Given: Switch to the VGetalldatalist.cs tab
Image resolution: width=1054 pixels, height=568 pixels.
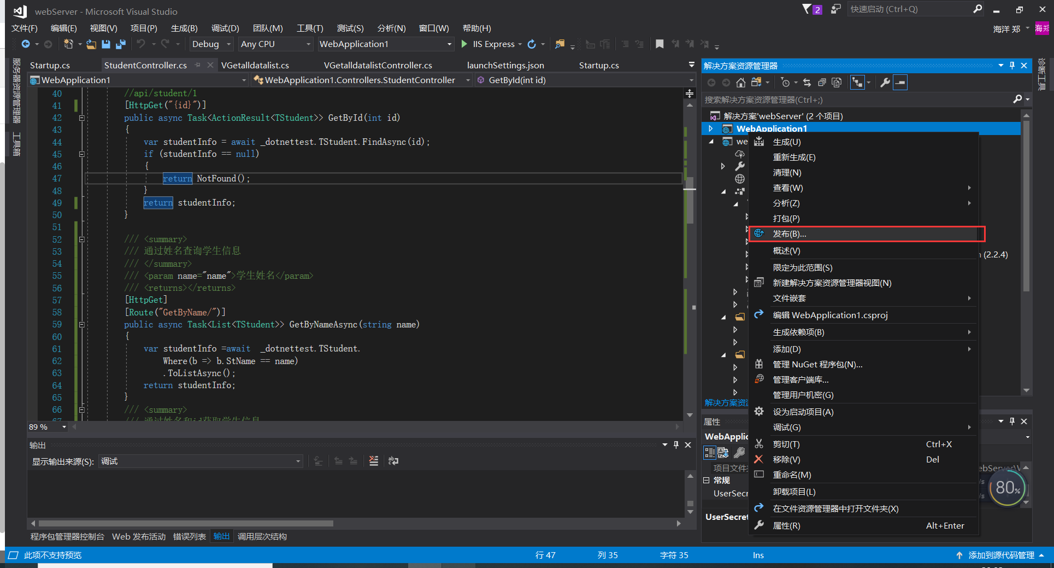Looking at the screenshot, I should [x=255, y=65].
